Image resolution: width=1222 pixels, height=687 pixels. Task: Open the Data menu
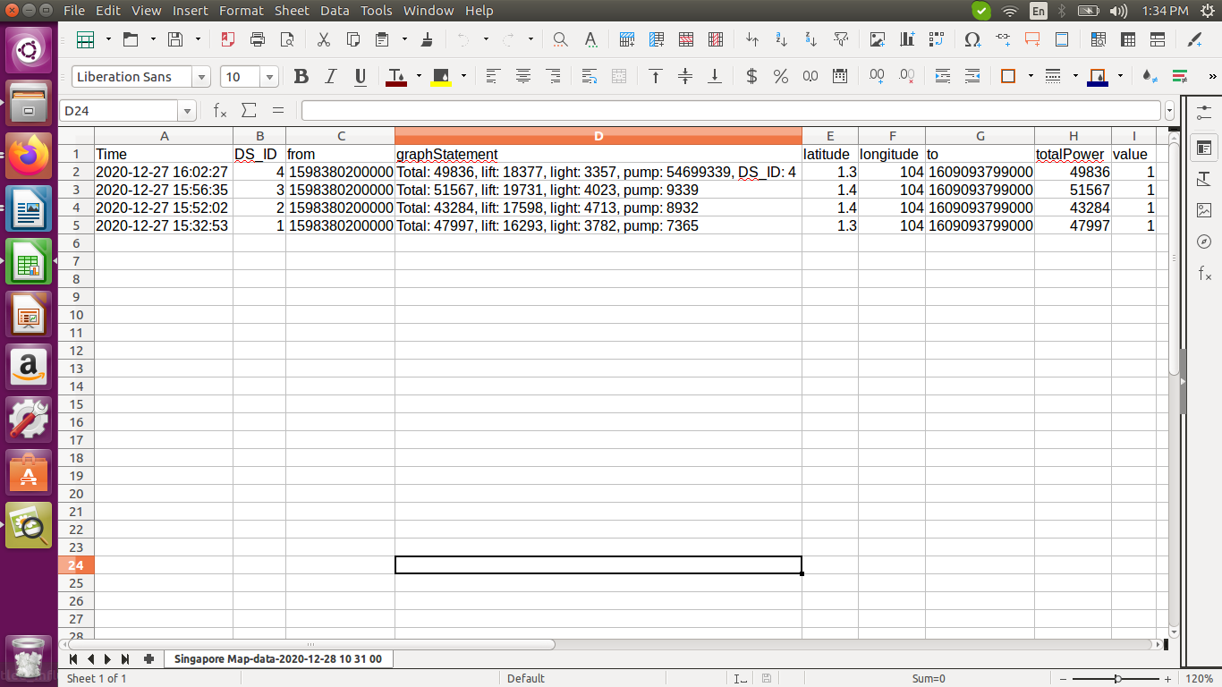335,11
